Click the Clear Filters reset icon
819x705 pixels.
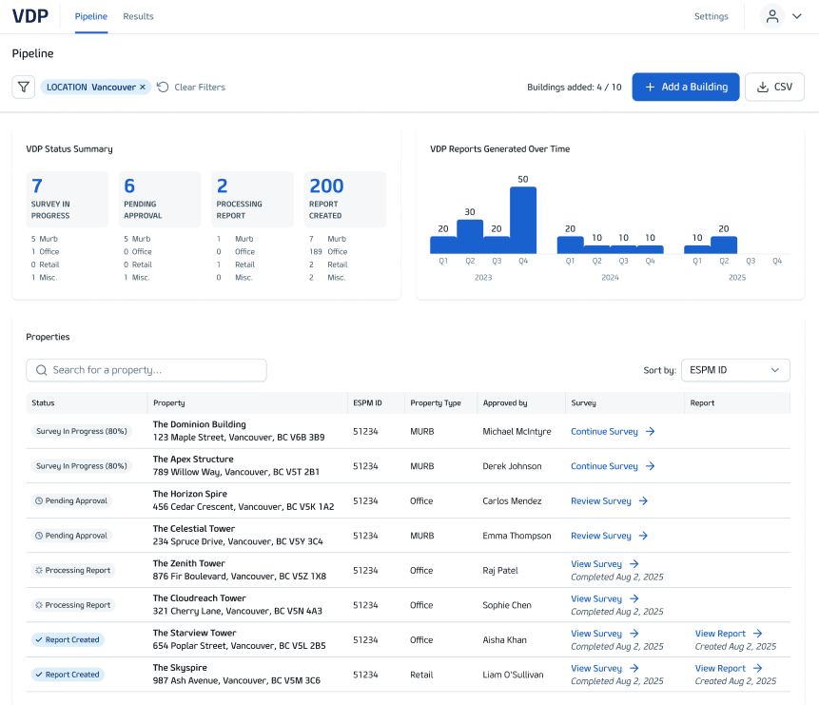(x=163, y=87)
